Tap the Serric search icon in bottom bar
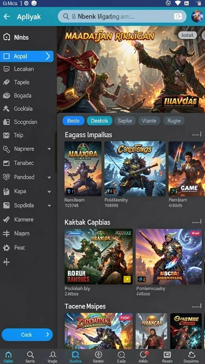205x364 pixels. click(x=30, y=354)
